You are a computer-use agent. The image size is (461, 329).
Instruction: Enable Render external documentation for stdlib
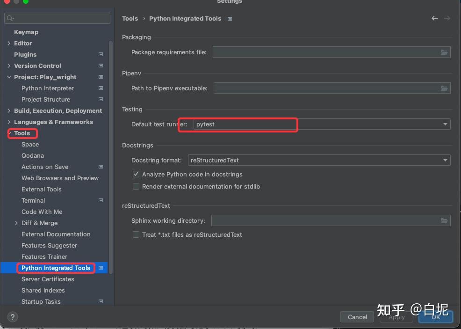point(136,186)
